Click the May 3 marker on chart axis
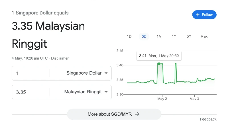This screenshot has width=228, height=131. (194, 99)
